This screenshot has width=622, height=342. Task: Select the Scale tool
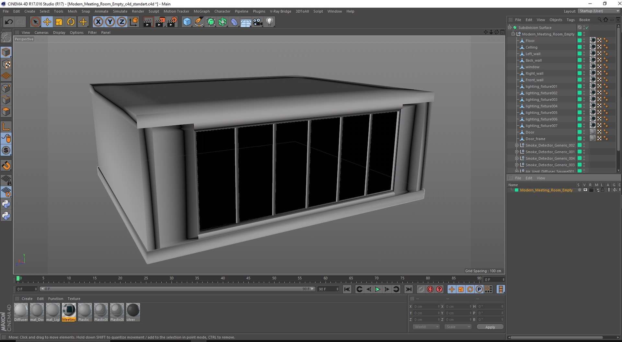point(59,22)
